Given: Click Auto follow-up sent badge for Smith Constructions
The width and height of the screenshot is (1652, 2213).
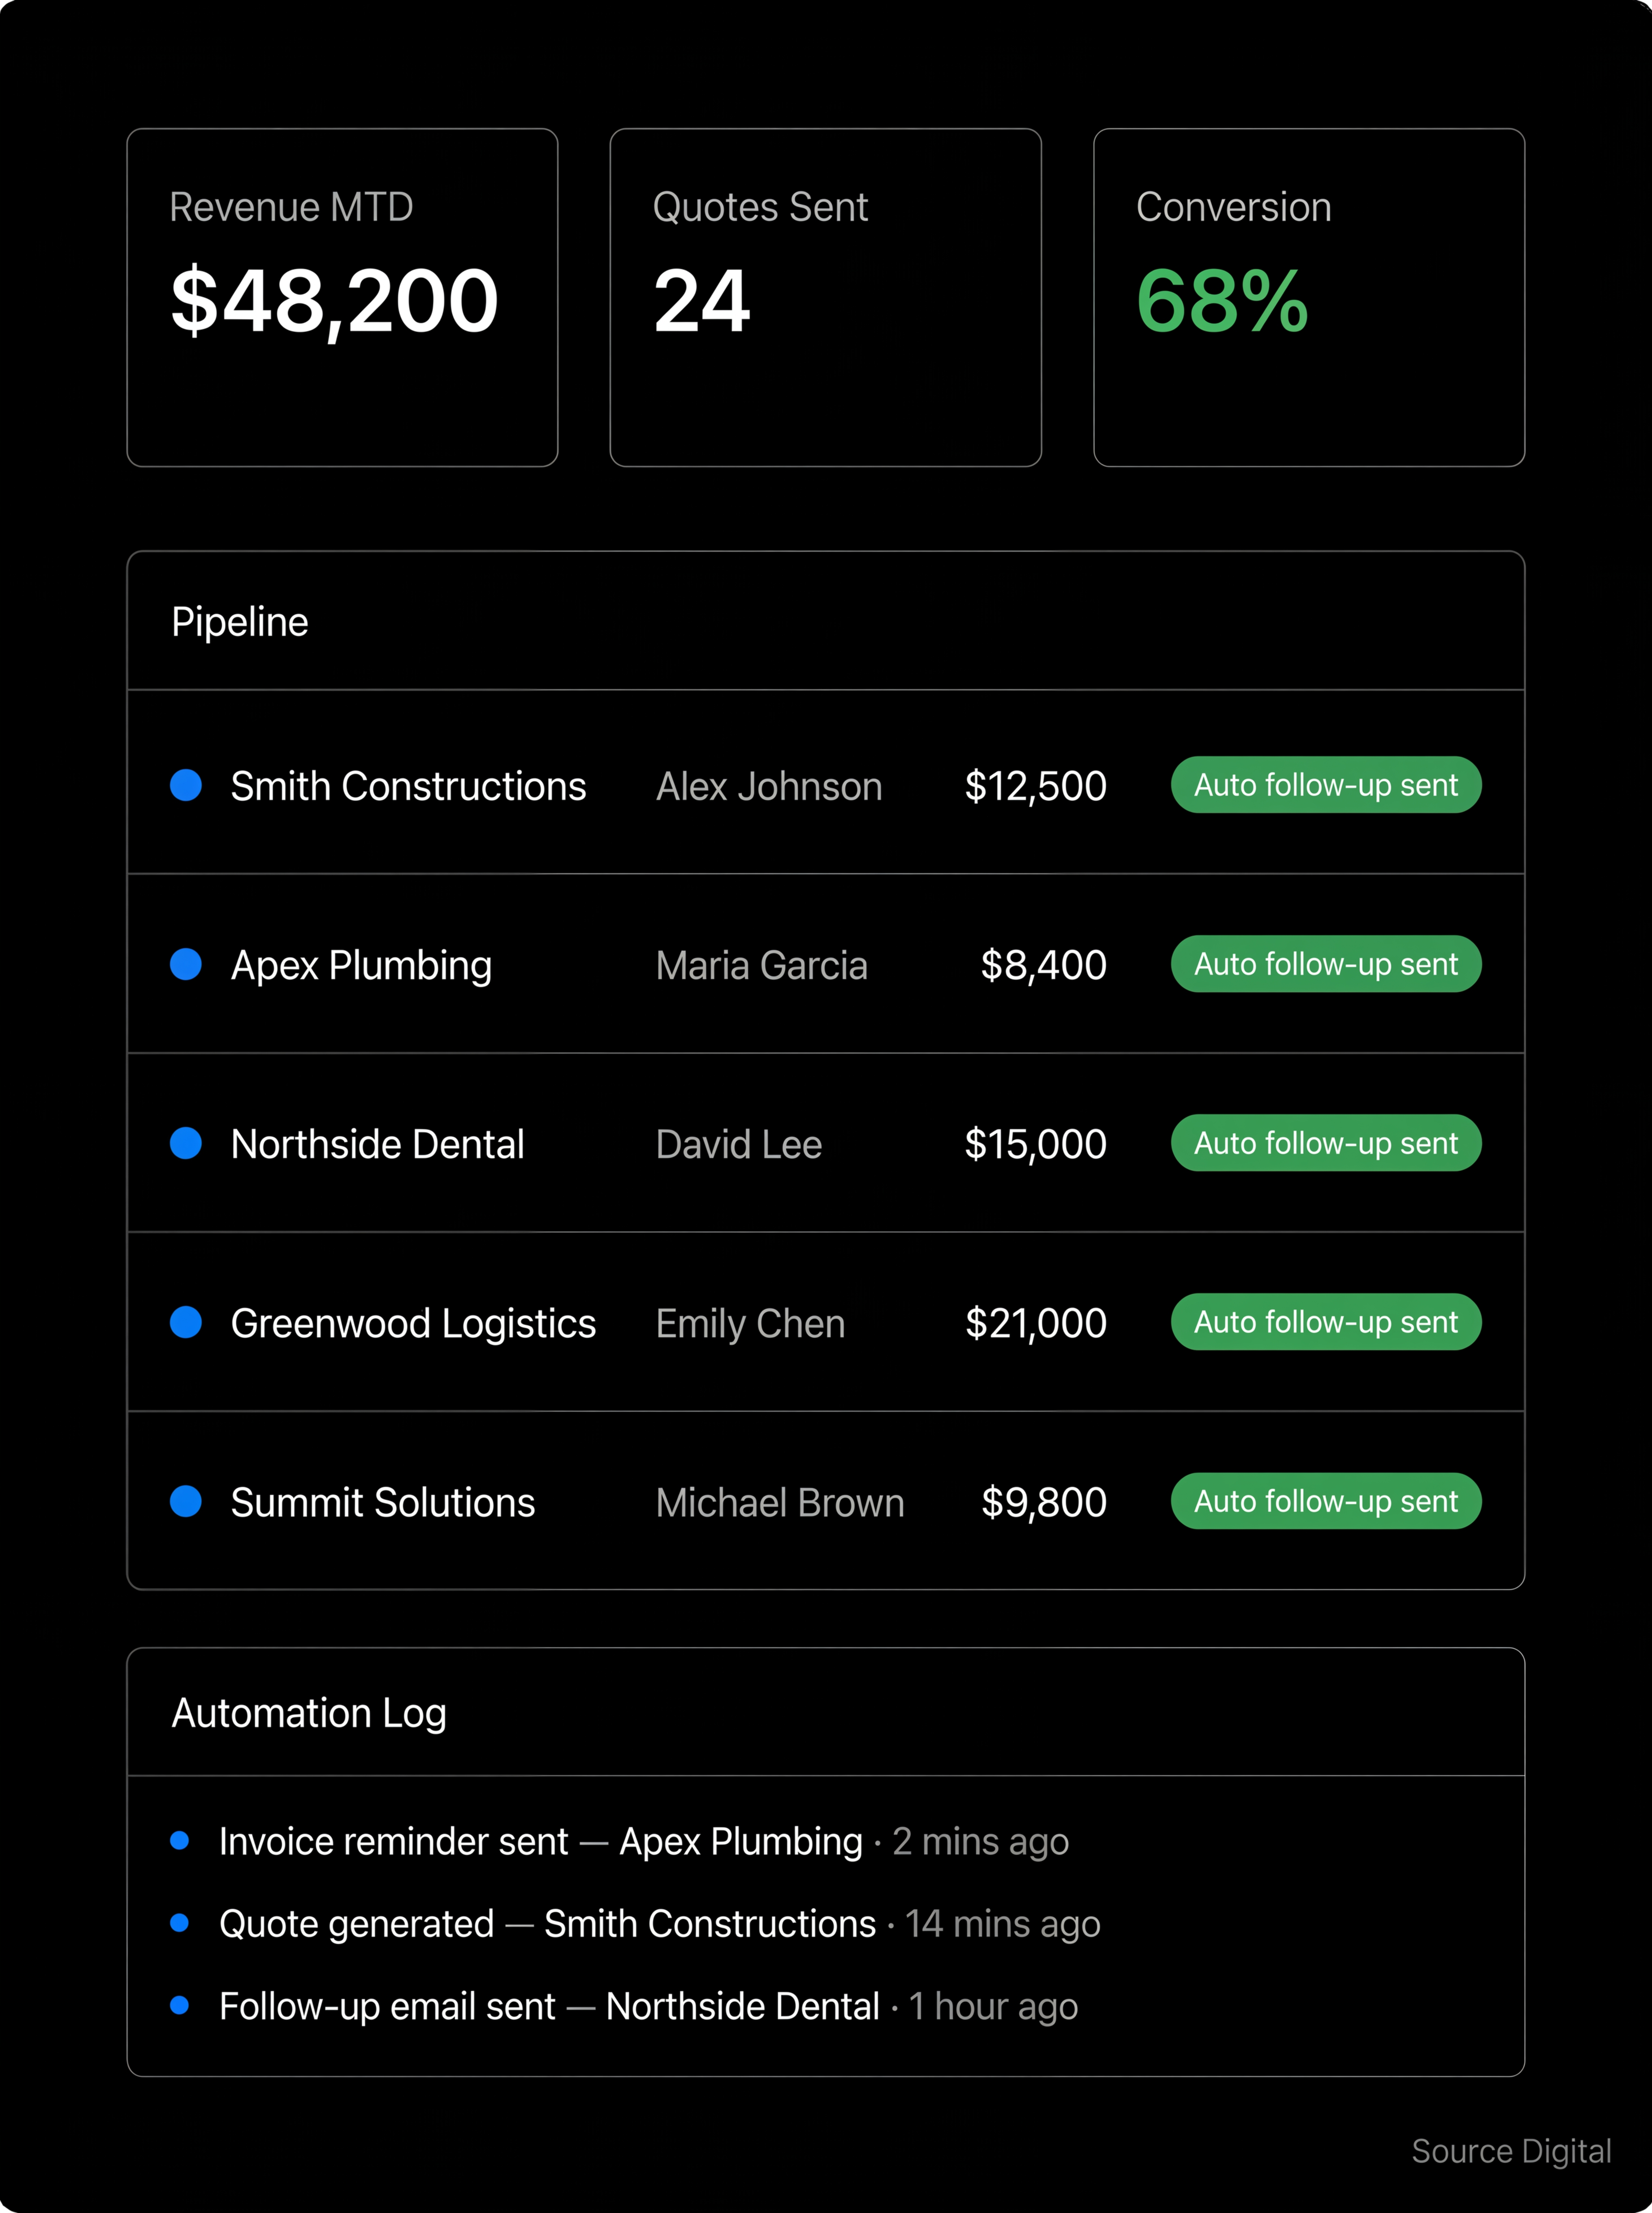Looking at the screenshot, I should pyautogui.click(x=1325, y=785).
